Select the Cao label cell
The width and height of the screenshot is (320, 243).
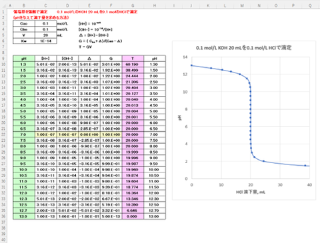coord(24,23)
